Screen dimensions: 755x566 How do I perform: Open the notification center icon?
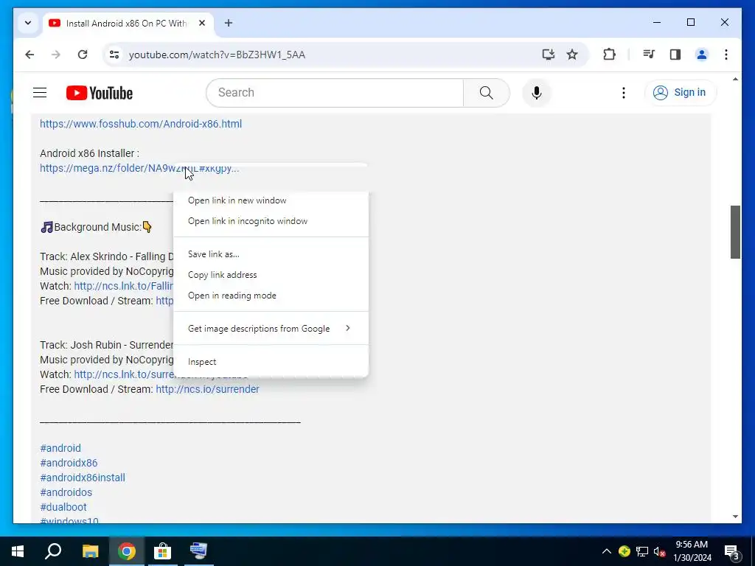732,552
